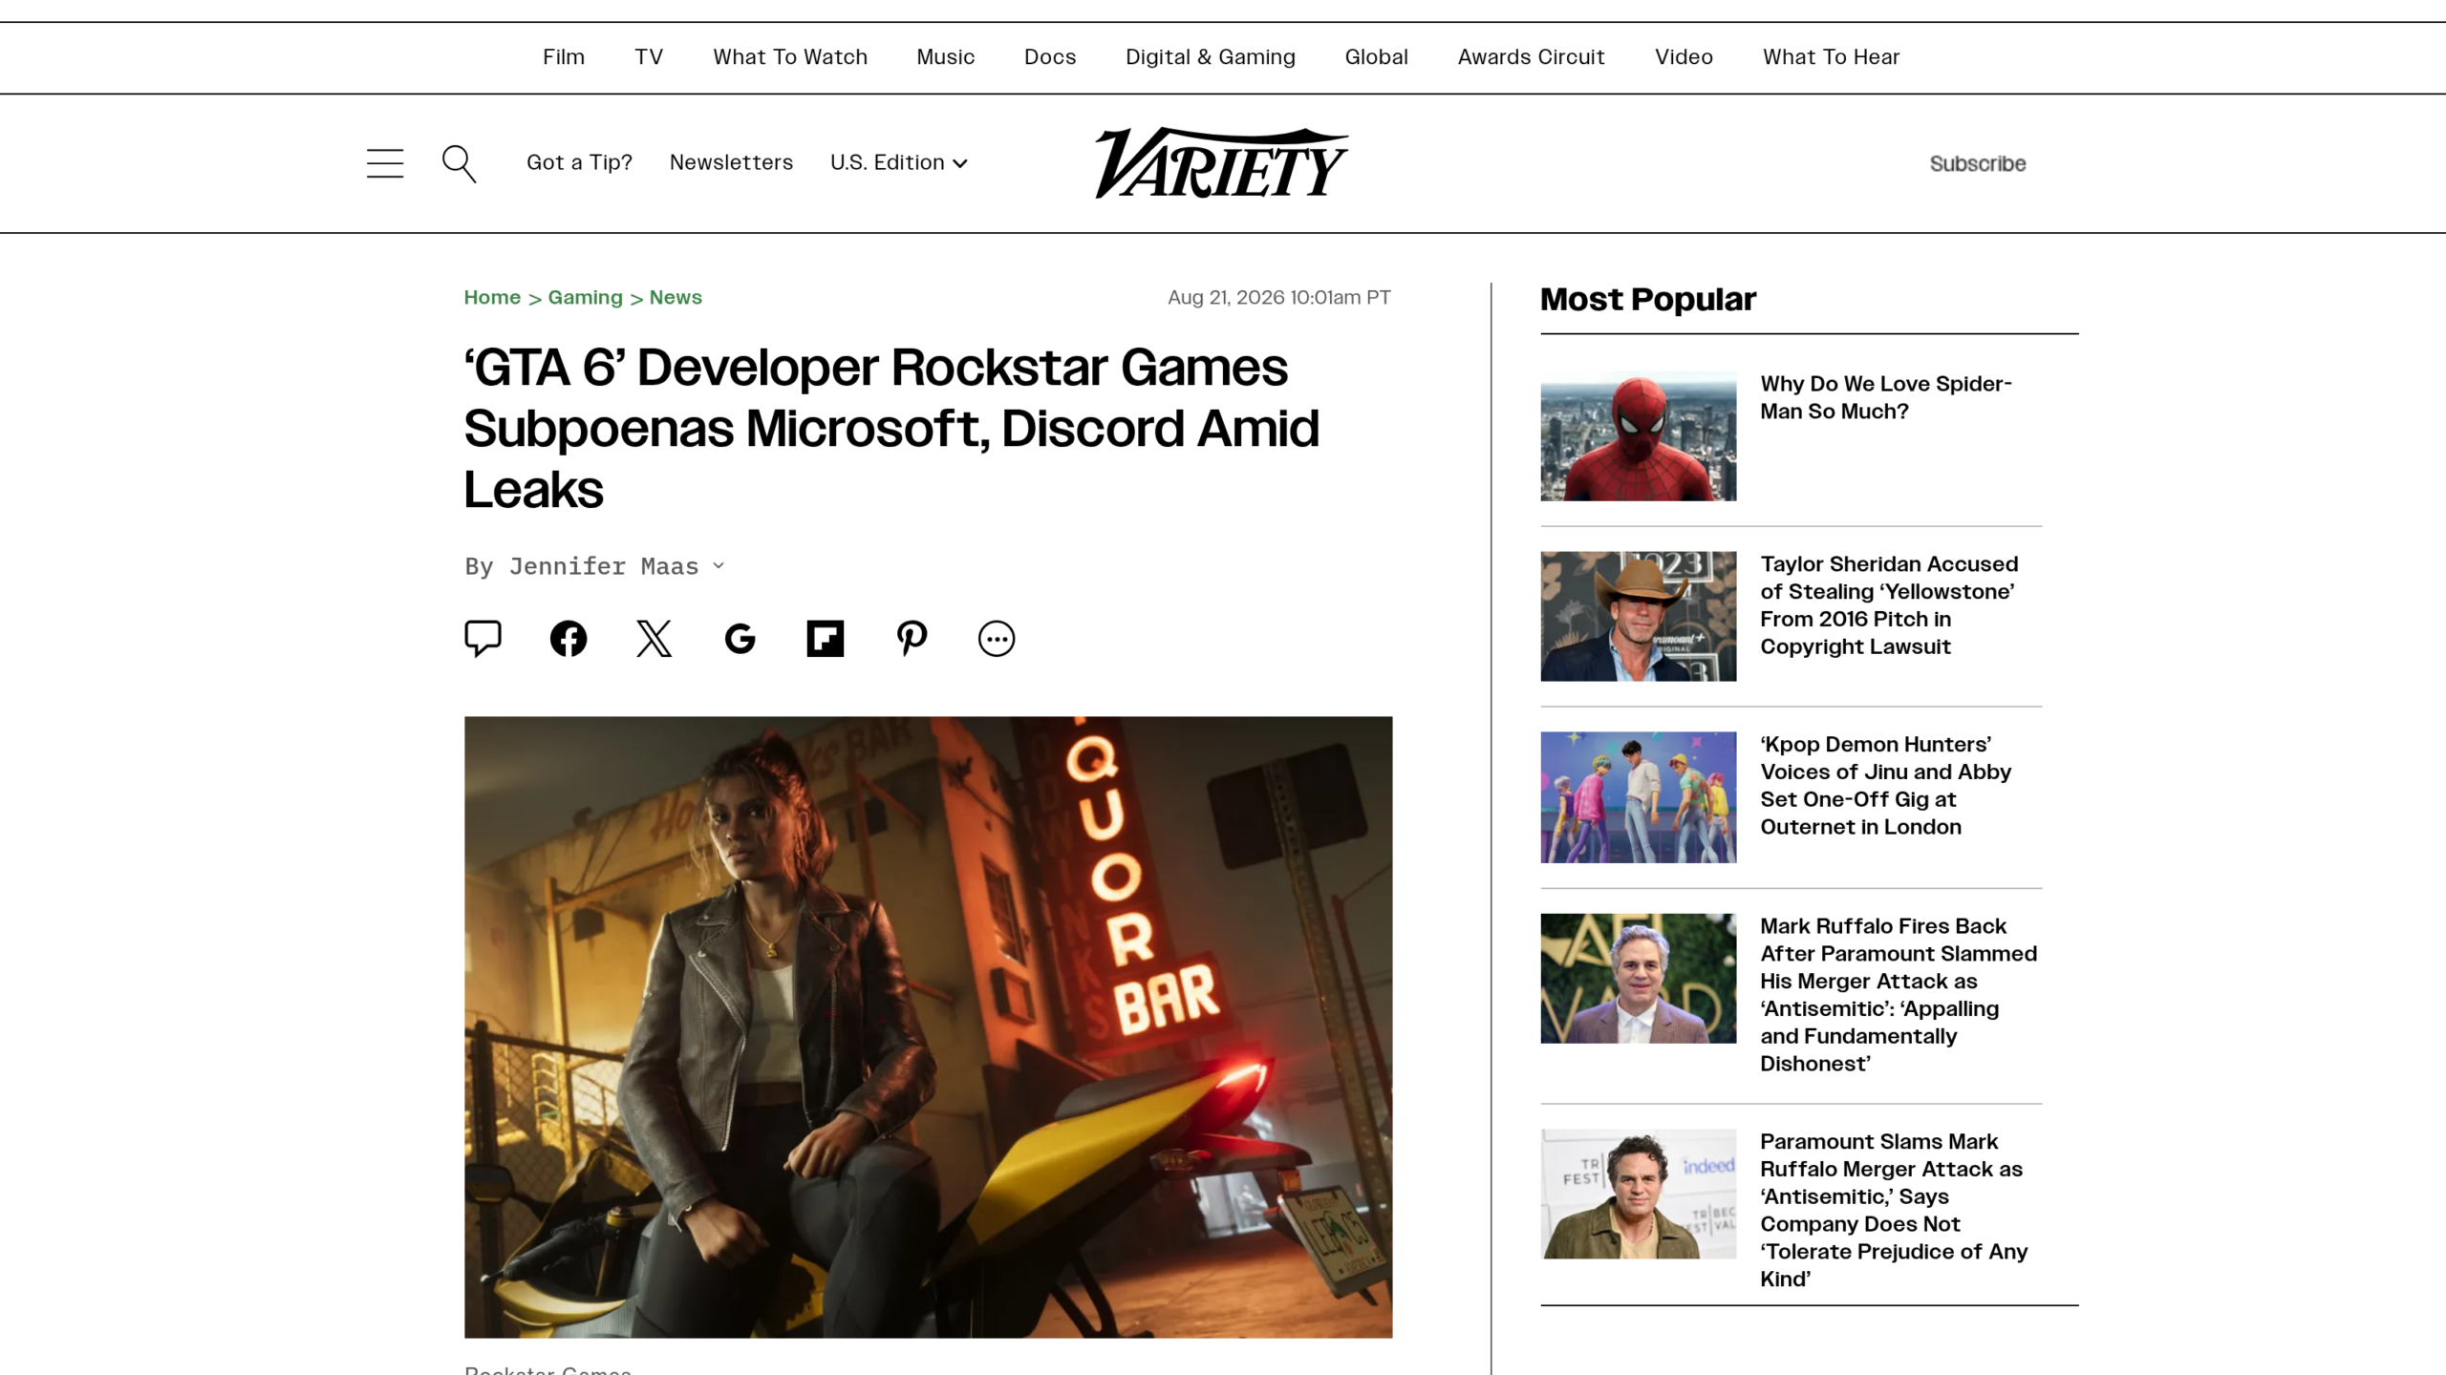Share the article via Flipboard icon
Viewport: 2446px width, 1375px height.
pos(826,638)
